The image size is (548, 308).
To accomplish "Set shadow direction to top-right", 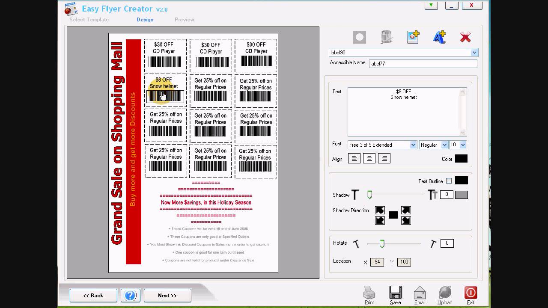I will [406, 210].
